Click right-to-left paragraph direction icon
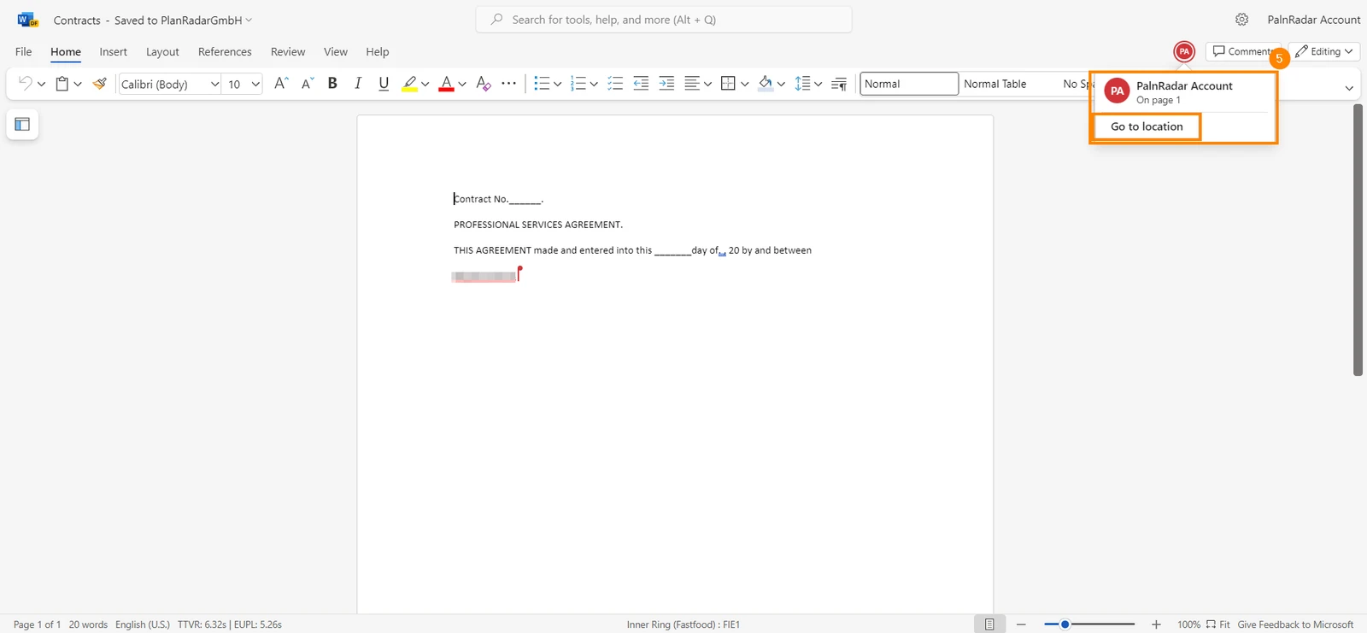 tap(839, 84)
